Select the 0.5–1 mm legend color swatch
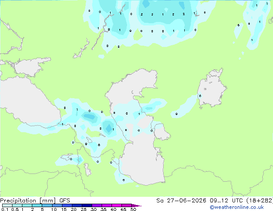The height and width of the screenshot is (211, 273). click(x=17, y=205)
